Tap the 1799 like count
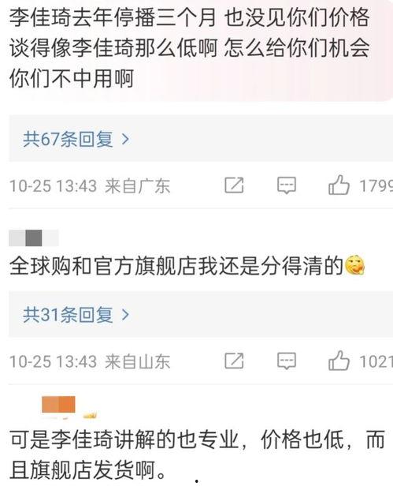 [376, 186]
